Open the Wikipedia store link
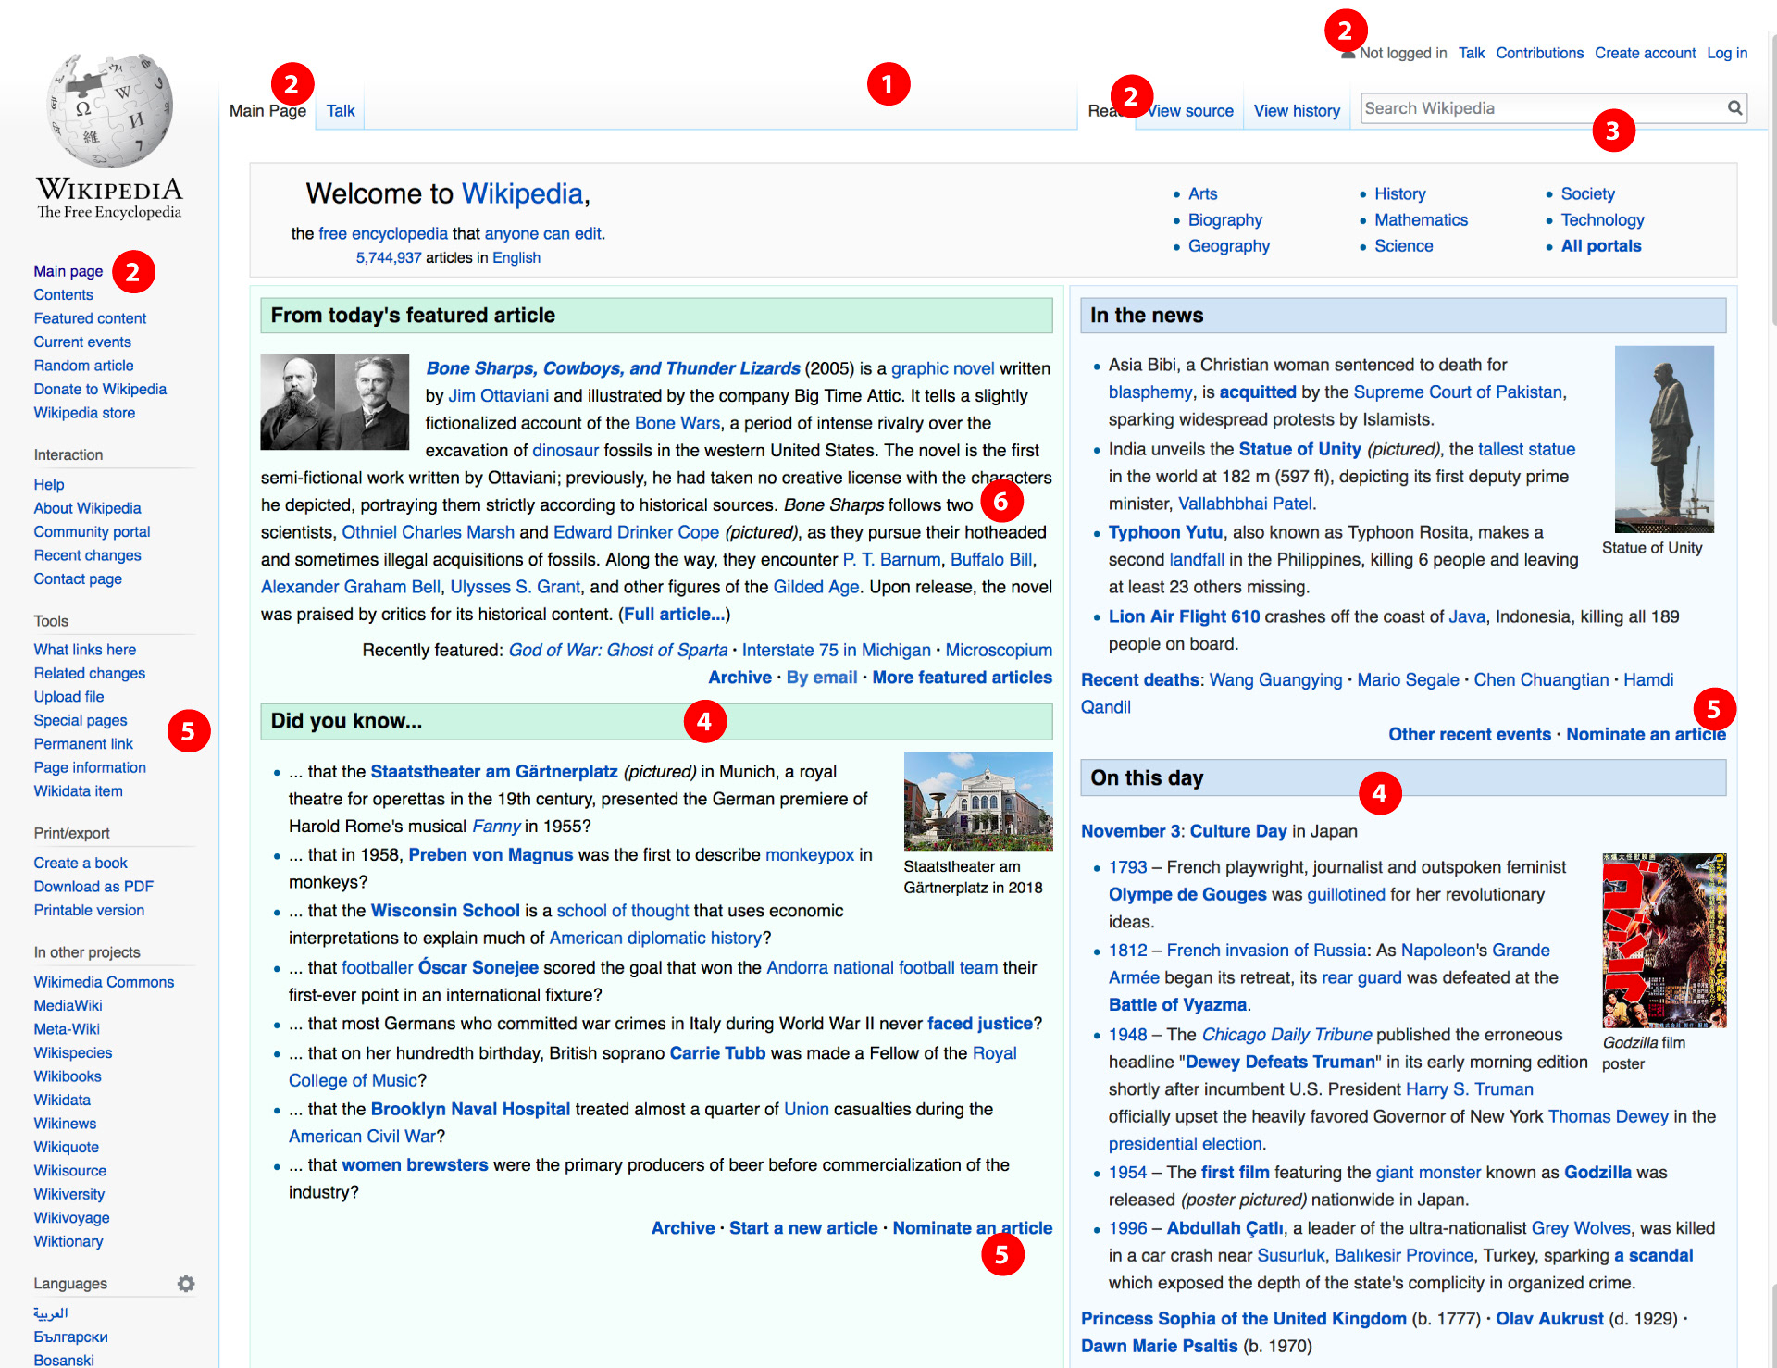Screen dimensions: 1777x1368 (84, 413)
